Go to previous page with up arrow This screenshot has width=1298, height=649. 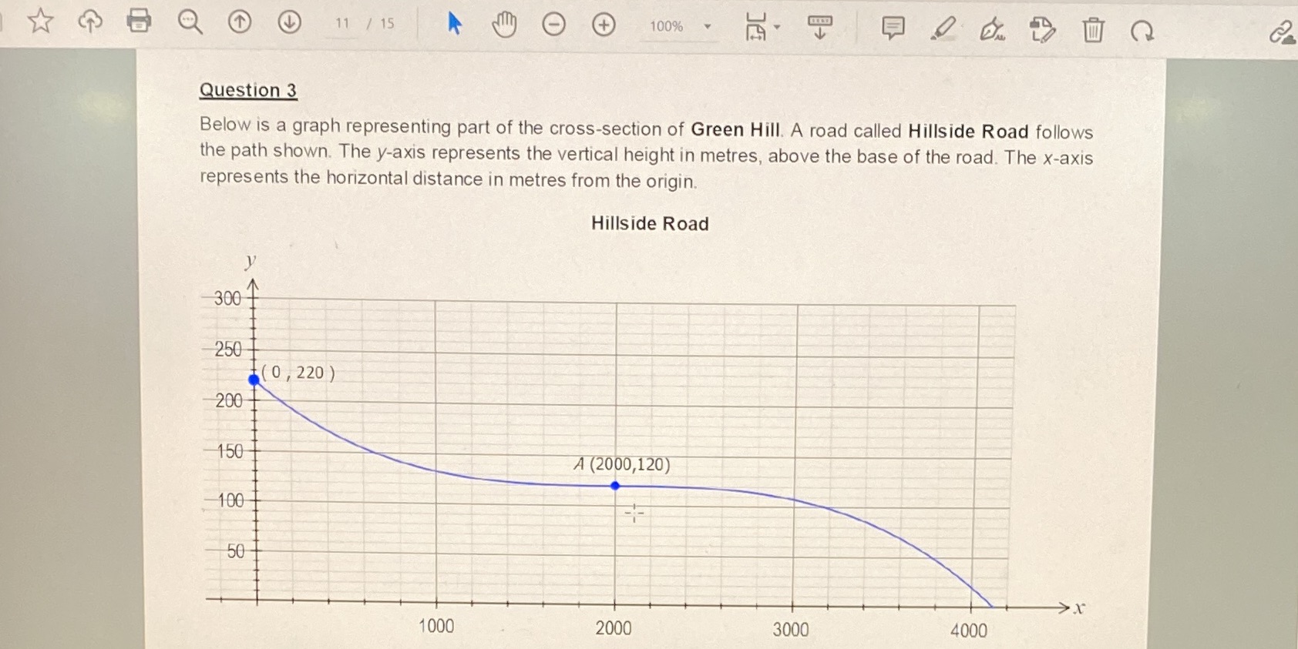pos(240,22)
